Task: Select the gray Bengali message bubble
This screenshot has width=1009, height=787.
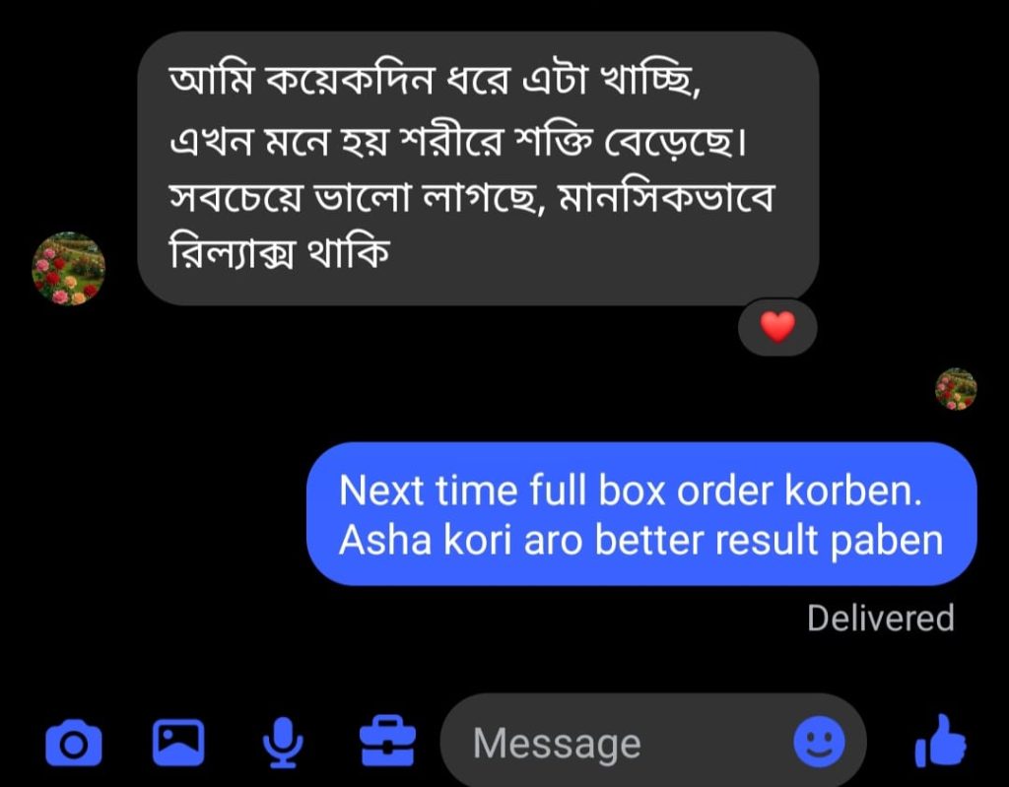Action: pos(478,168)
